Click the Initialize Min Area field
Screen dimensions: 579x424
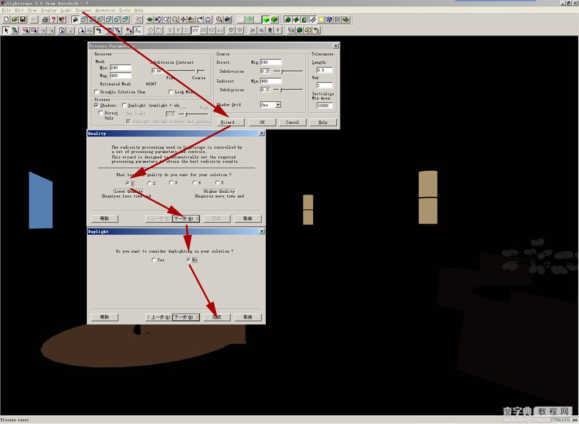324,105
